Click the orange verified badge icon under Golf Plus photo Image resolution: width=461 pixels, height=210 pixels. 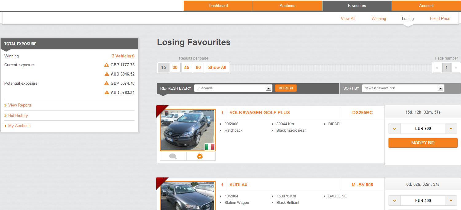tap(200, 156)
